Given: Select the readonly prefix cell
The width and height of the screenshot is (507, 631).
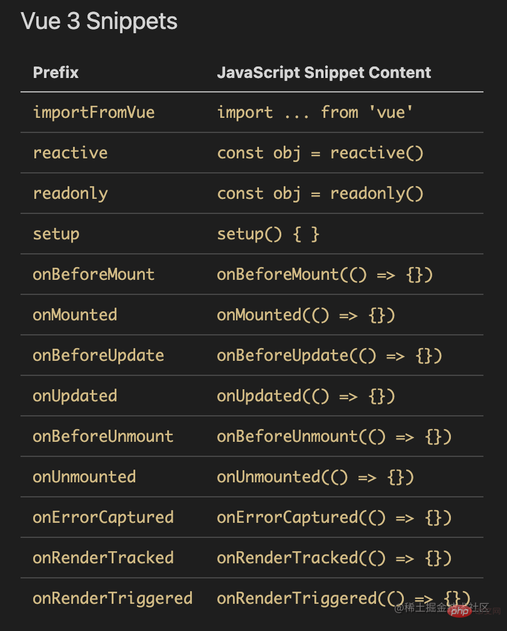Looking at the screenshot, I should [70, 193].
